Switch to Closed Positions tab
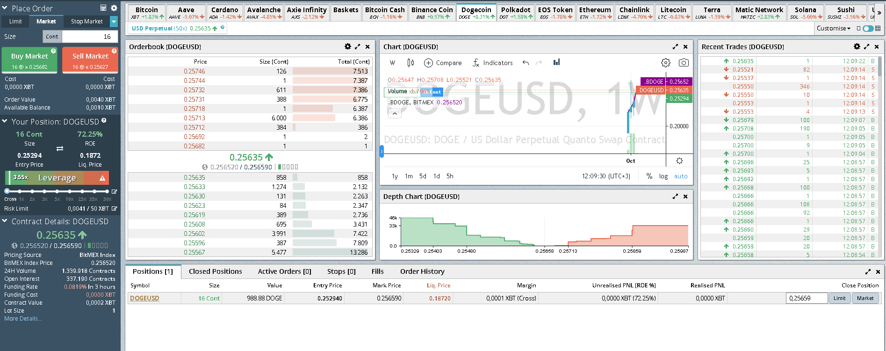The image size is (886, 351). pyautogui.click(x=216, y=271)
